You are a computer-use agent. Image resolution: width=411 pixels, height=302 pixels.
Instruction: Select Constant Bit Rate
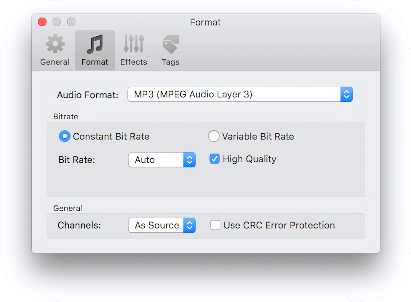(64, 136)
